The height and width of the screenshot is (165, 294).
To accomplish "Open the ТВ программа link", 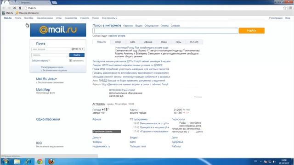I will [x=139, y=119].
